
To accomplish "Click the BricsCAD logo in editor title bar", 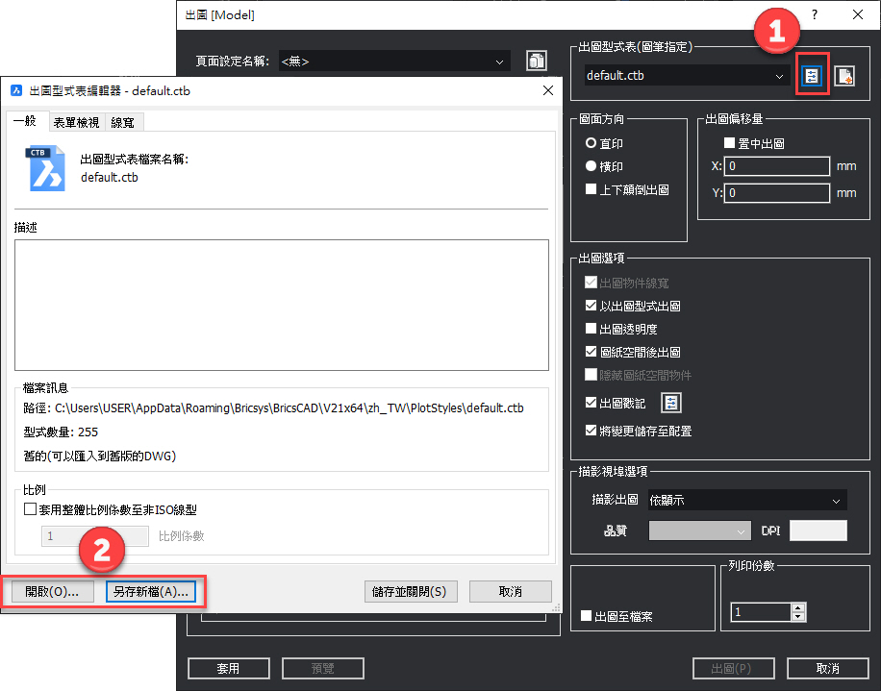I will coord(16,90).
